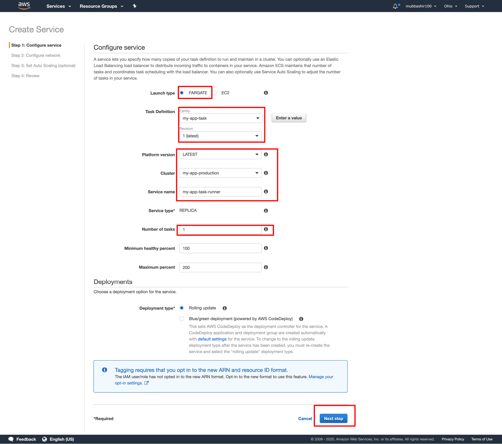The image size is (502, 444).
Task: Click the Favorites star icon
Action: [x=135, y=6]
